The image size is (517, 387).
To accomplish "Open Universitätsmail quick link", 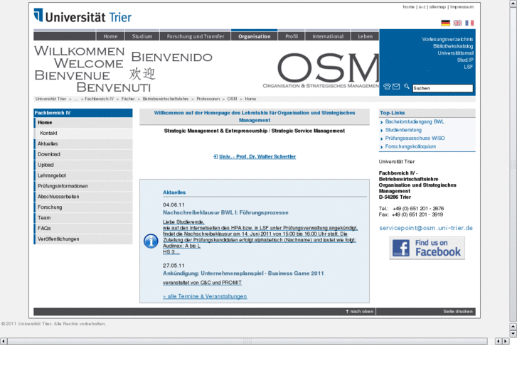I will coord(456,53).
